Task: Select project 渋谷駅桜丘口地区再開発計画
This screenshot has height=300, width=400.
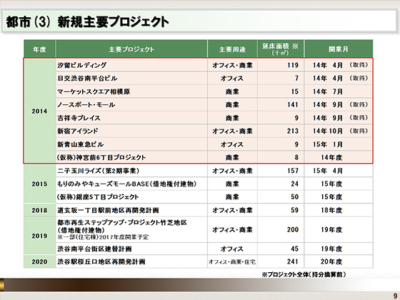Action: click(x=101, y=261)
